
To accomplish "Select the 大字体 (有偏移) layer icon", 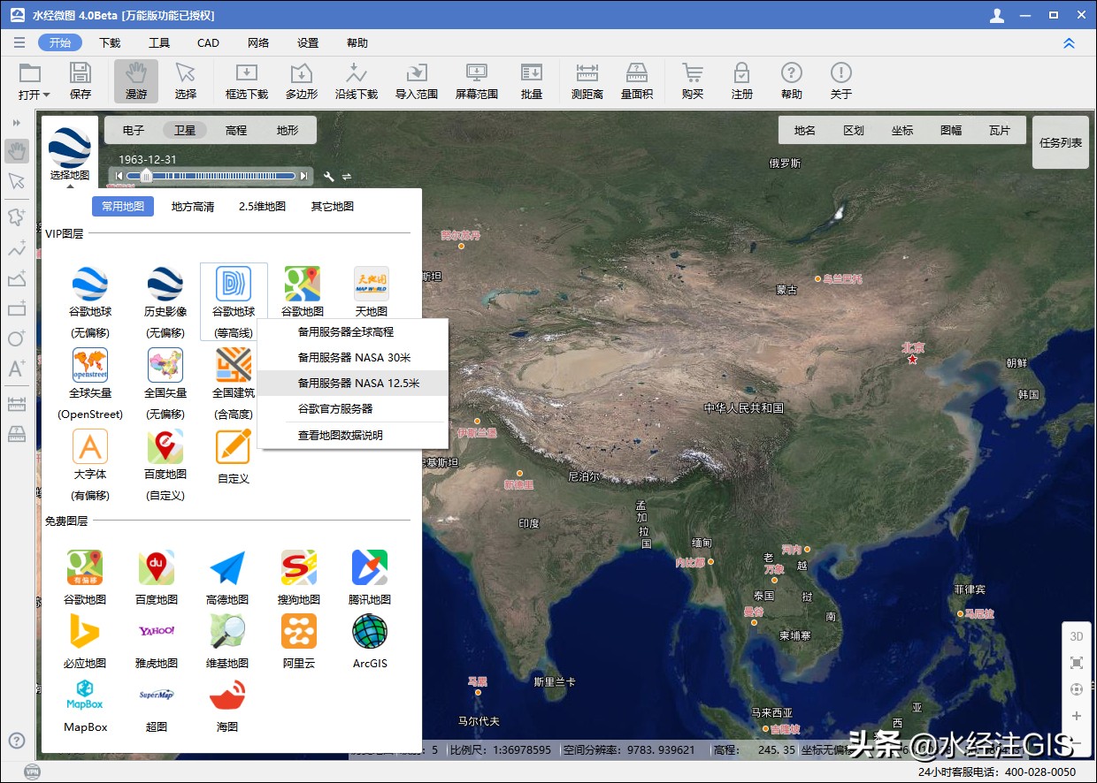I will (x=90, y=446).
